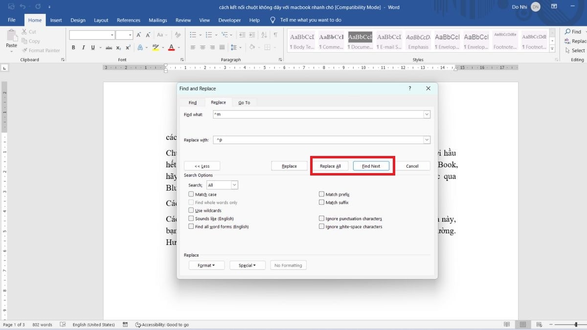The height and width of the screenshot is (330, 587).
Task: Decrease font size with Shrink Font
Action: [148, 35]
